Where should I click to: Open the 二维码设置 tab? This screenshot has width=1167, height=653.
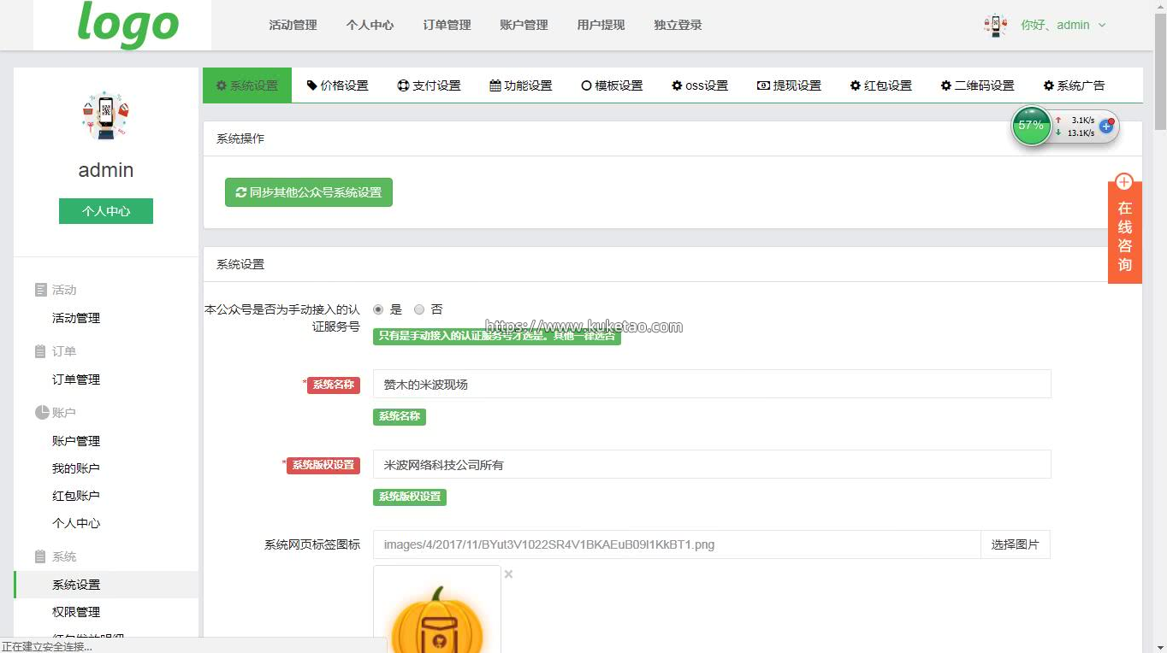[x=977, y=85]
